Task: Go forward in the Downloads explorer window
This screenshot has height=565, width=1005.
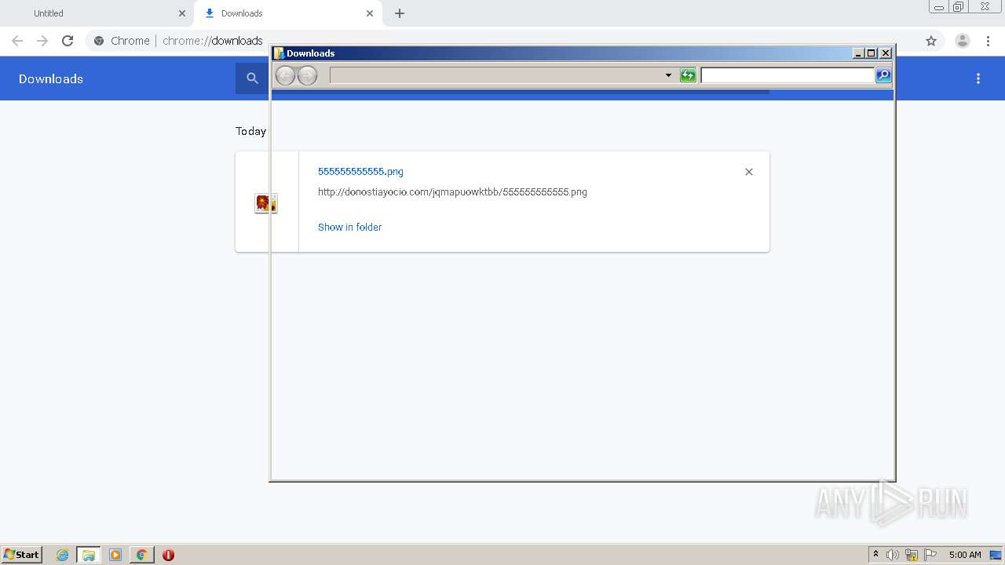Action: click(x=307, y=75)
